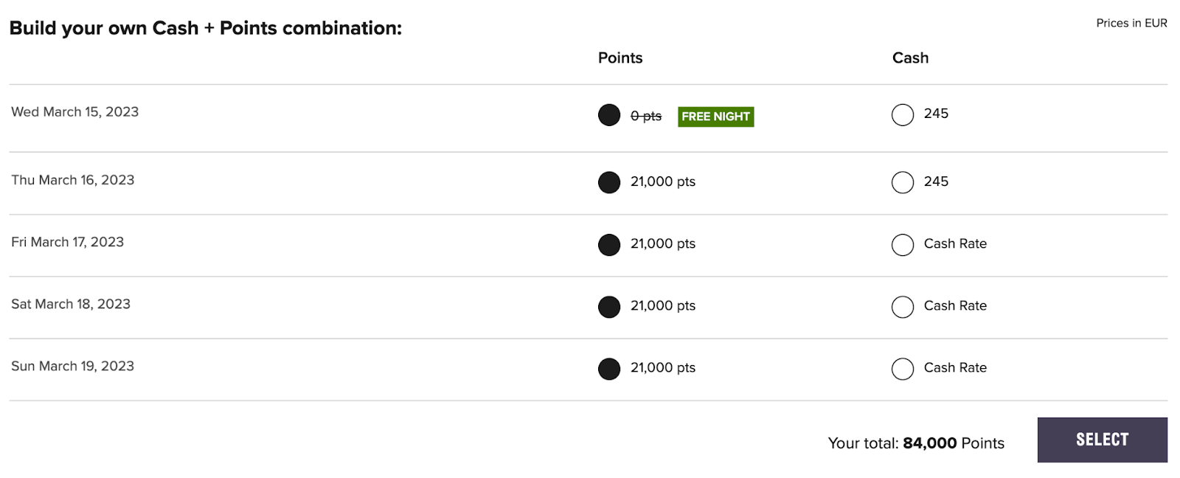Click the 84,000 Points total text
The height and width of the screenshot is (478, 1180).
[954, 443]
